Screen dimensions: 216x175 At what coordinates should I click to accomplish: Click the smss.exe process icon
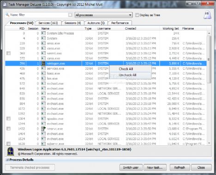pyautogui.click(x=43, y=44)
